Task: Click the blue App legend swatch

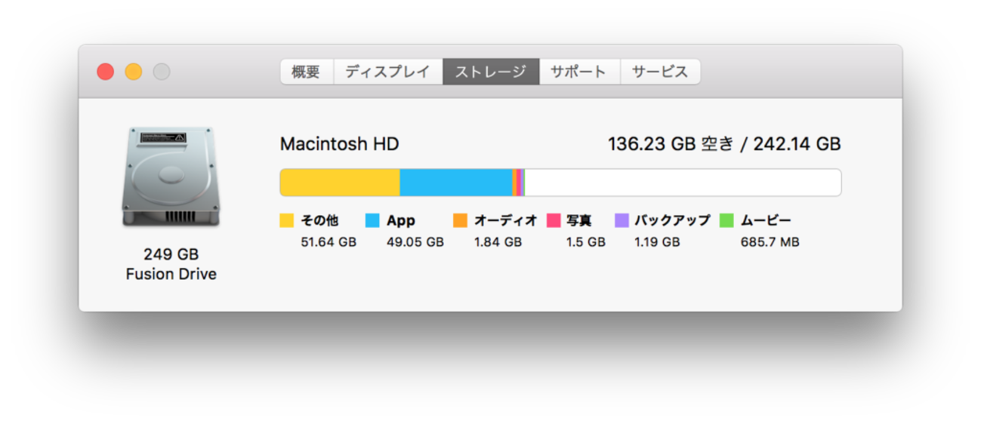Action: point(372,220)
